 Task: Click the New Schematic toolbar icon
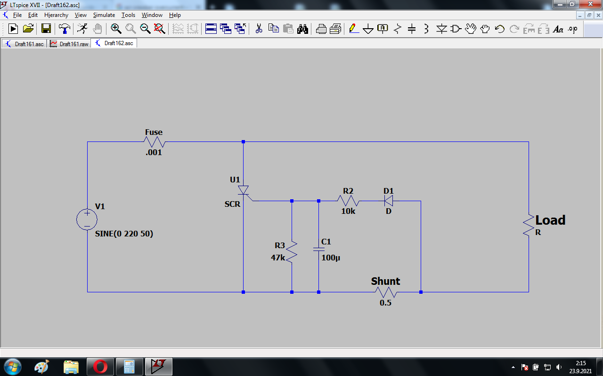13,29
